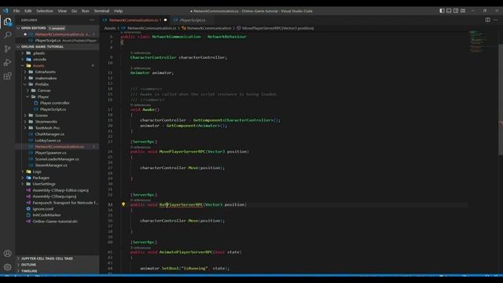Expand the .vscode folder
The height and width of the screenshot is (283, 503).
click(x=39, y=60)
